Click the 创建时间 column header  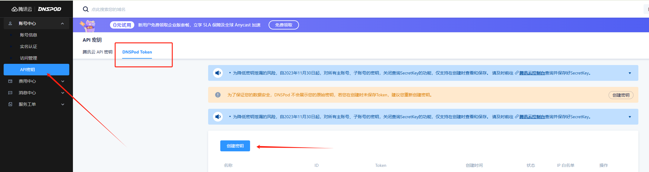coord(474,165)
